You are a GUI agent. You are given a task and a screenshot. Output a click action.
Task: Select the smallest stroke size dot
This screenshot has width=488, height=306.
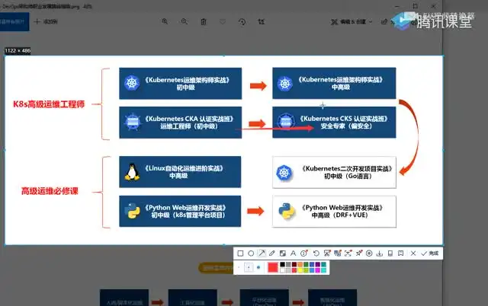coord(239,267)
